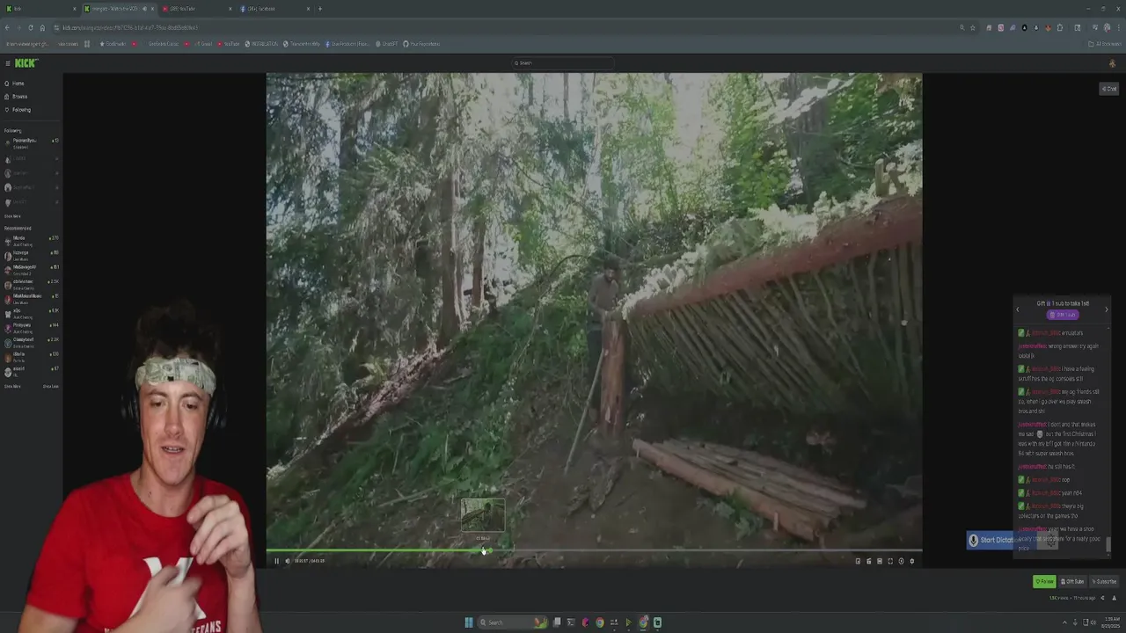1126x633 pixels.
Task: Click the green Follow button
Action: pyautogui.click(x=1044, y=581)
